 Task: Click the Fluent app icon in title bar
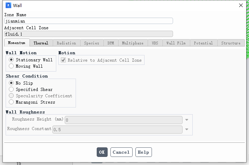click(x=8, y=5)
